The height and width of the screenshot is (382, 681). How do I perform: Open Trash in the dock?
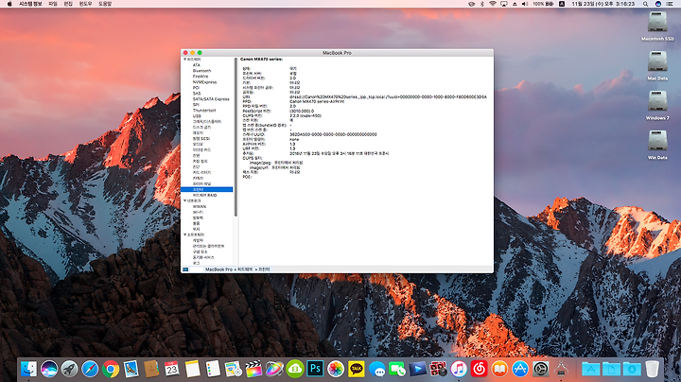[652, 369]
